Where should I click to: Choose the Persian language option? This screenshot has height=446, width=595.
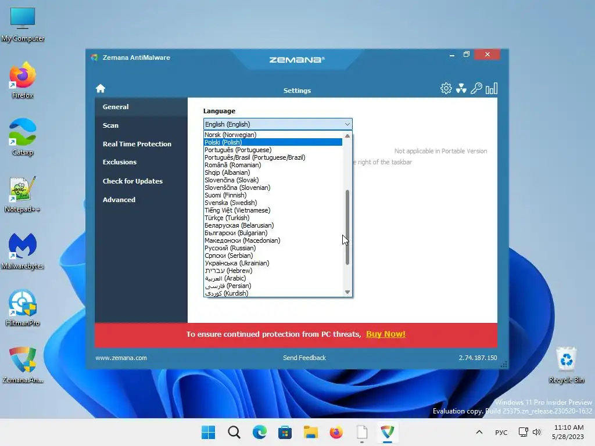pos(273,286)
